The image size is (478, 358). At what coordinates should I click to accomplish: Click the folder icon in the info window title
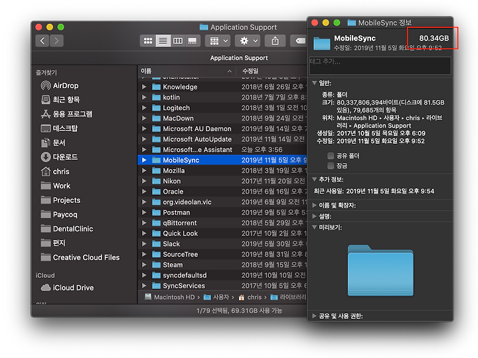point(351,23)
